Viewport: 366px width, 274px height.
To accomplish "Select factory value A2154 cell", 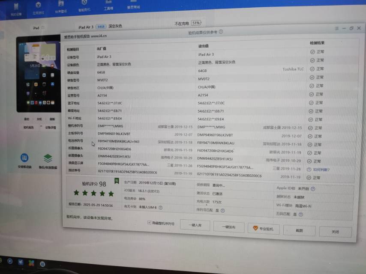I will [102, 95].
